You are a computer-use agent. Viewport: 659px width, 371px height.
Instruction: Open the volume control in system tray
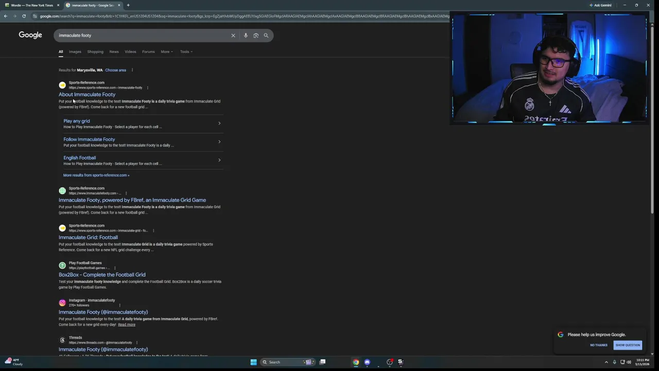(x=629, y=362)
